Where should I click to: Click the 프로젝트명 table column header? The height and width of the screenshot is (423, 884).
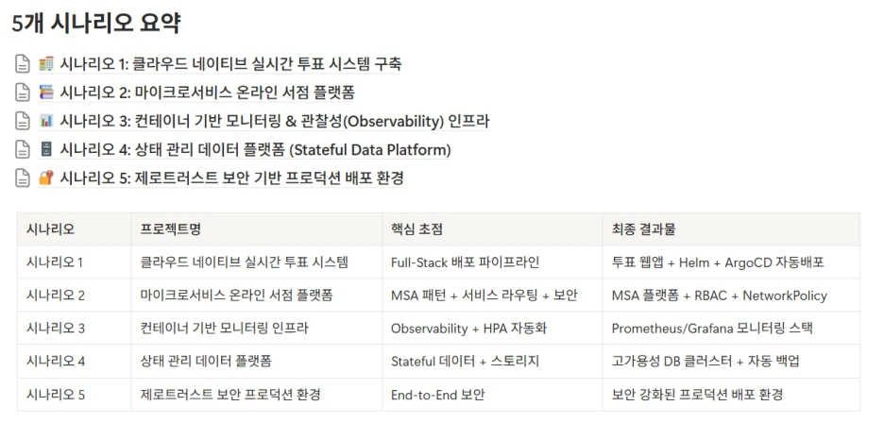pos(257,229)
